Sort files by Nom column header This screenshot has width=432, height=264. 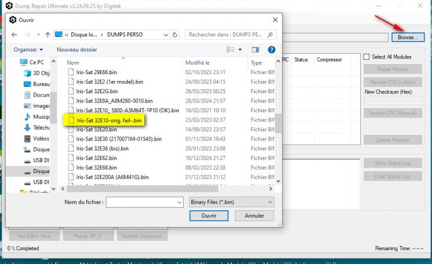click(x=72, y=63)
